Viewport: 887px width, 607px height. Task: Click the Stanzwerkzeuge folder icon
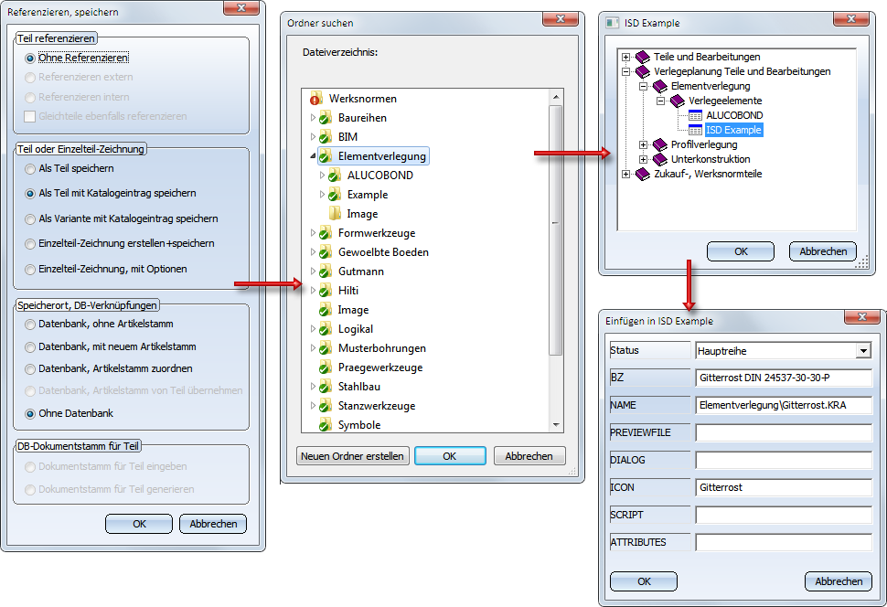[326, 406]
